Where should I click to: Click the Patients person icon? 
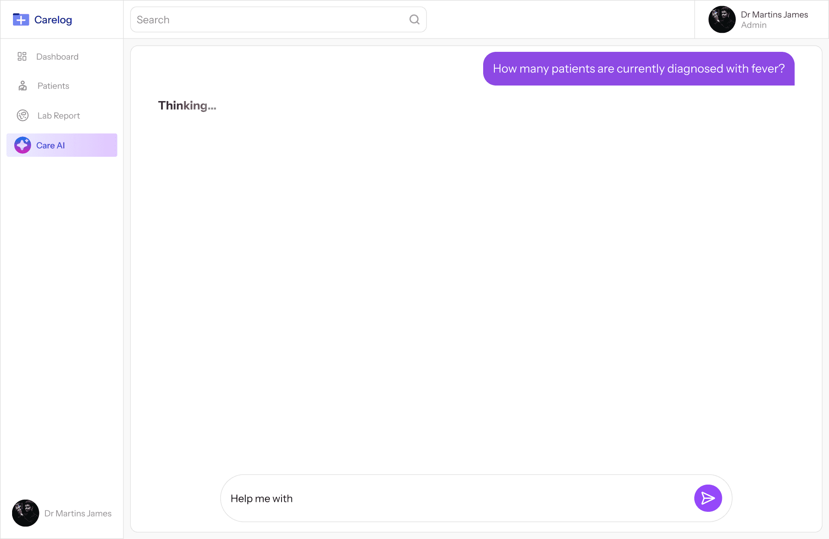(22, 86)
